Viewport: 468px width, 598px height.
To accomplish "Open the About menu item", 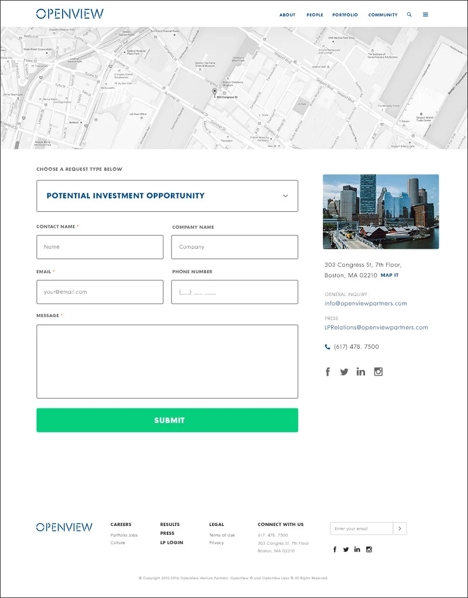I will pyautogui.click(x=287, y=15).
